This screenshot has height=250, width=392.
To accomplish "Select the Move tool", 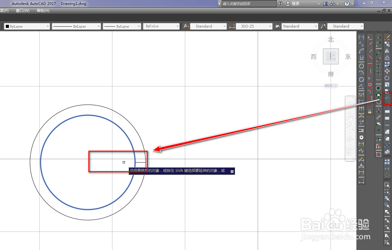I will point(387,71).
